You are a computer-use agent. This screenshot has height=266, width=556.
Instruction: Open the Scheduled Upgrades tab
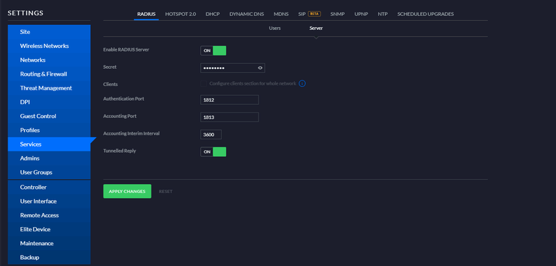[x=425, y=14]
